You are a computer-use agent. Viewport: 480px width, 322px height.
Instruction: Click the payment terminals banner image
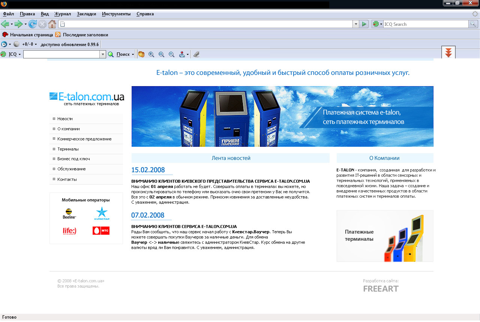click(282, 116)
